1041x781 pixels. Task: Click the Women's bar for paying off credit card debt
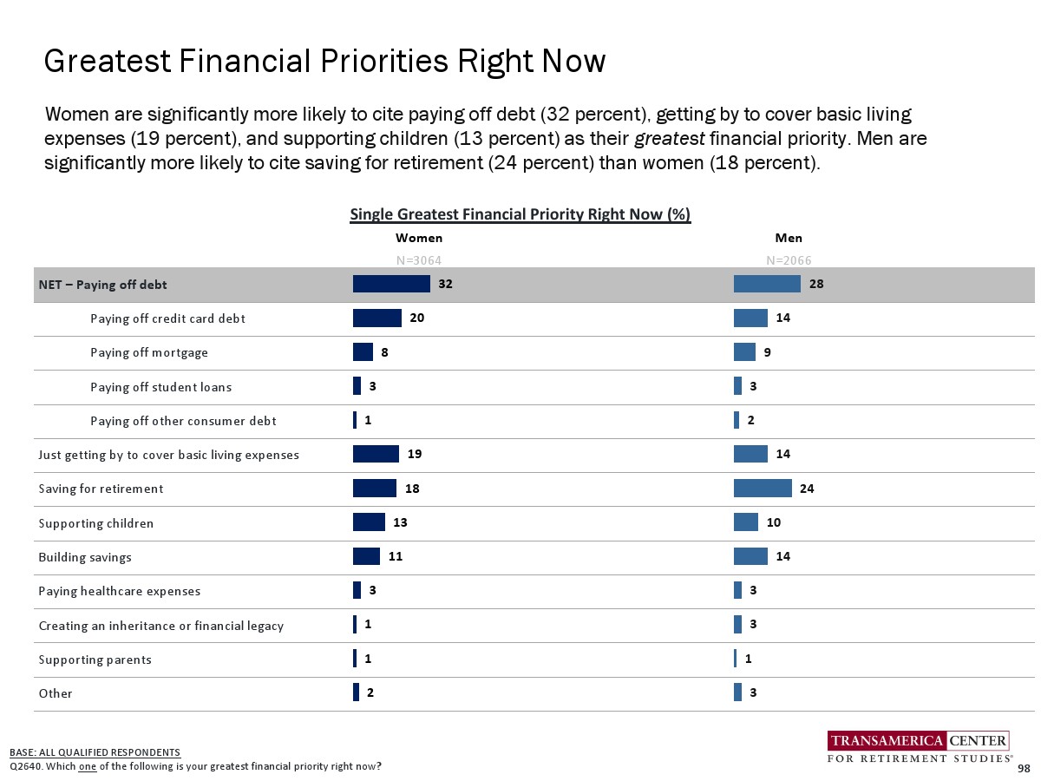pyautogui.click(x=376, y=318)
